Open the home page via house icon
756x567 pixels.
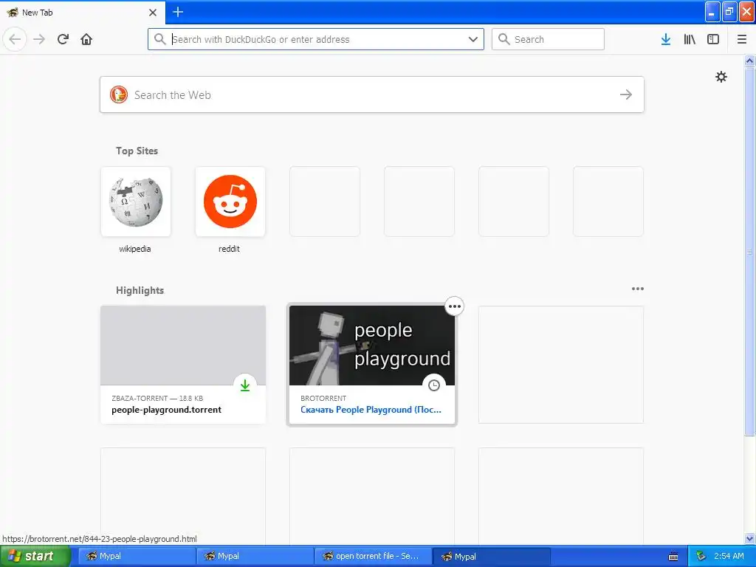click(86, 39)
